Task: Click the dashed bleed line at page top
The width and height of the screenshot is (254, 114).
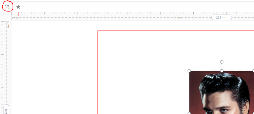Action: [x=168, y=27]
